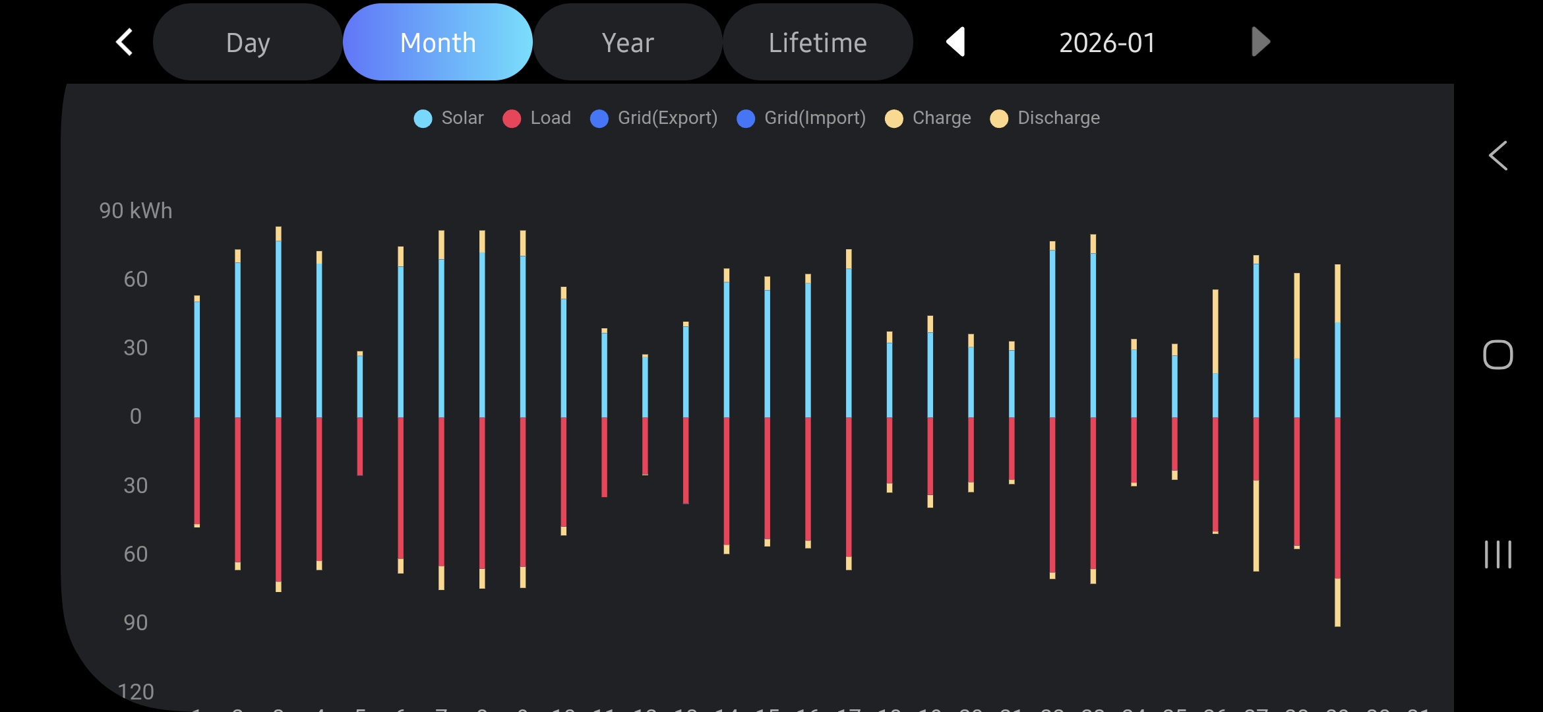Image resolution: width=1543 pixels, height=712 pixels.
Task: Toggle Grid(Import) legend entry
Action: point(814,118)
